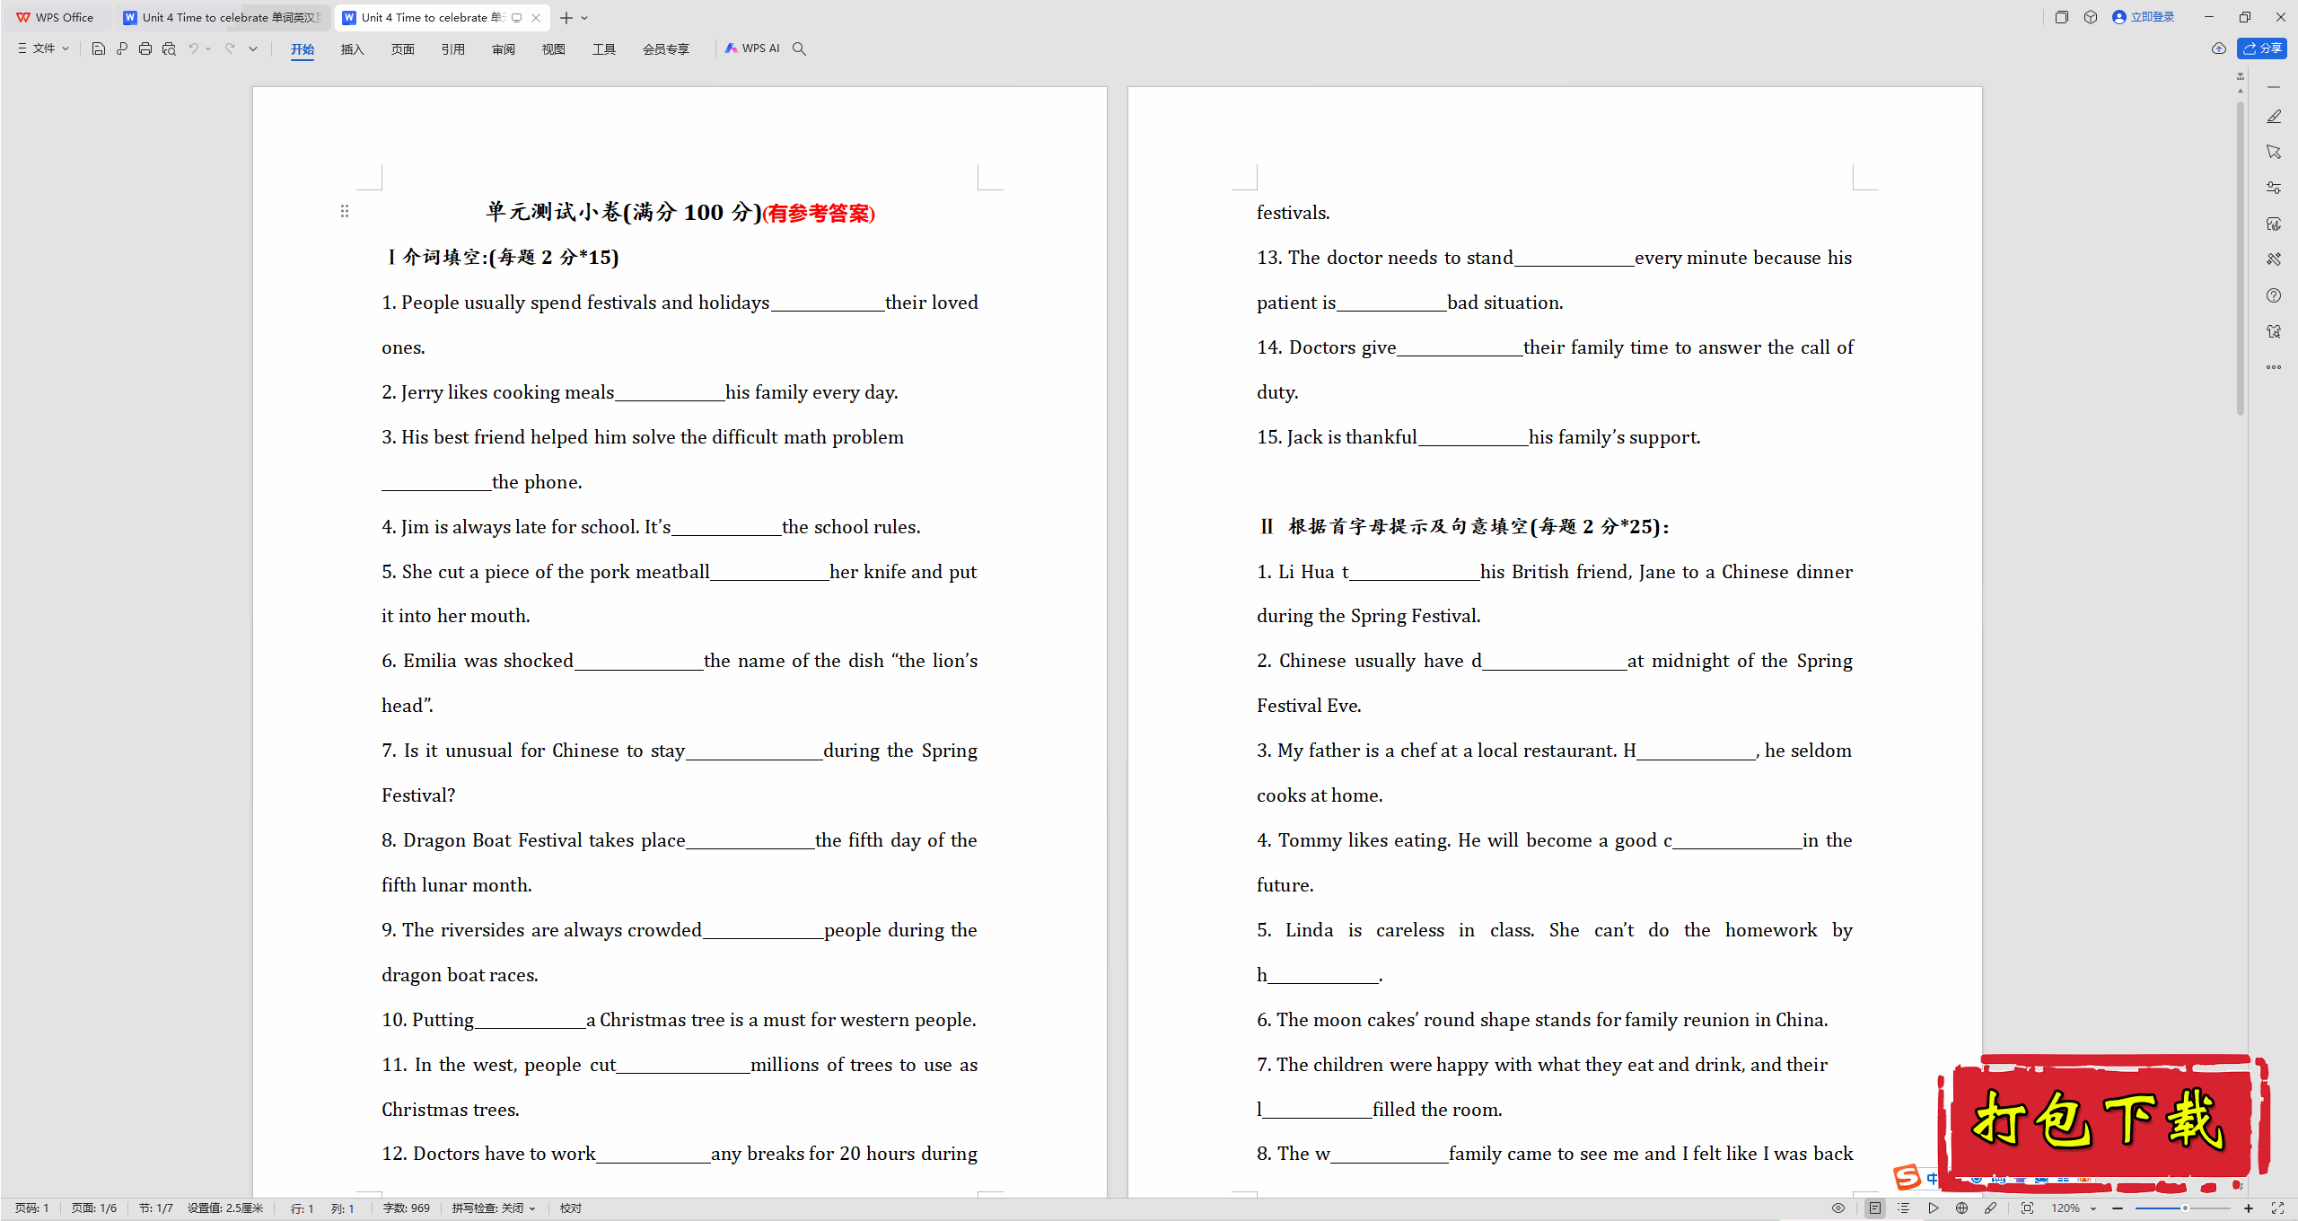This screenshot has height=1221, width=2298.
Task: Click the help question-mark icon in sidebar
Action: (2274, 295)
